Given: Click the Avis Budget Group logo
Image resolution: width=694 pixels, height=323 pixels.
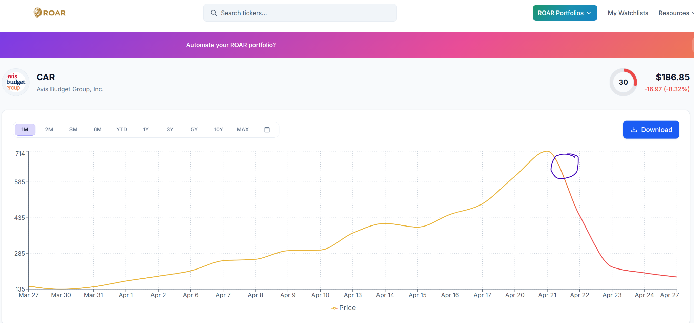Looking at the screenshot, I should (x=16, y=82).
